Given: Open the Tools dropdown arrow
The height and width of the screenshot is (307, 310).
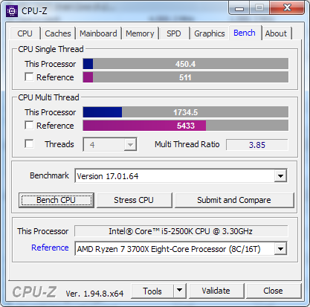Looking at the screenshot, I should click(180, 291).
